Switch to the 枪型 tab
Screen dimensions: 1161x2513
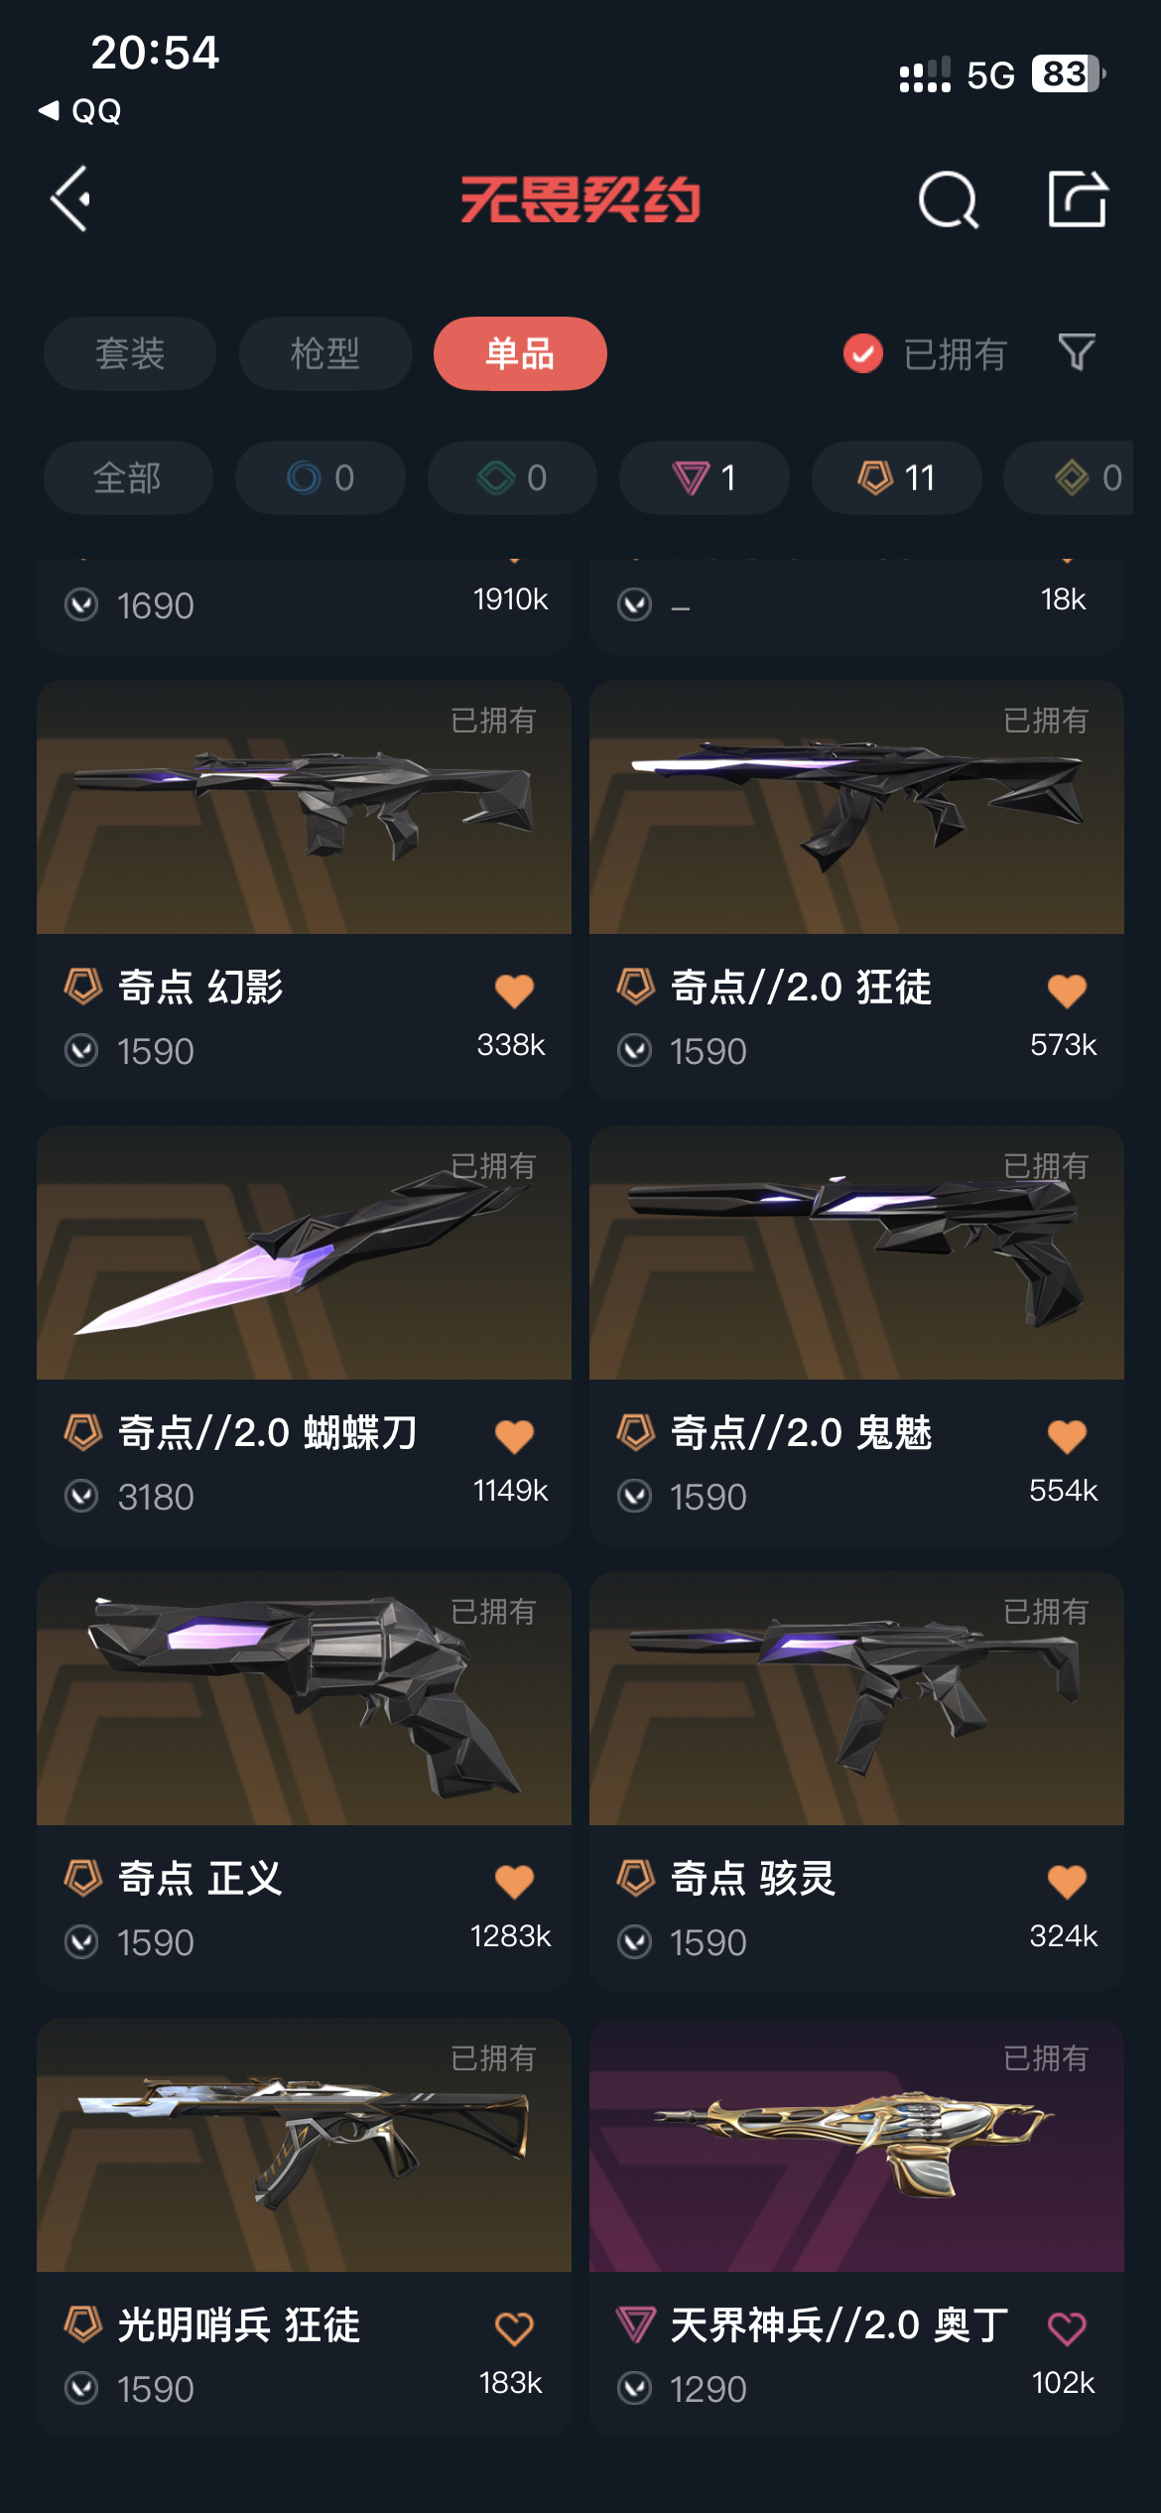click(x=325, y=353)
